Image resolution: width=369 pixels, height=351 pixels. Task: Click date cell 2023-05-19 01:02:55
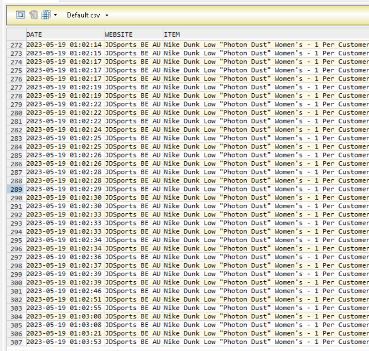65,308
